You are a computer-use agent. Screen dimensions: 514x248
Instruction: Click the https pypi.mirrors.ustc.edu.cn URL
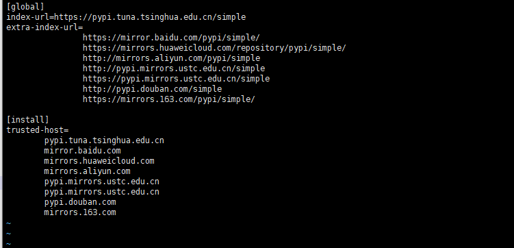(176, 79)
